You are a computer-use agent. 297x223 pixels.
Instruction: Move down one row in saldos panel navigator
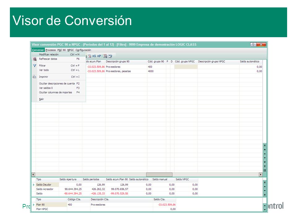tap(265, 190)
